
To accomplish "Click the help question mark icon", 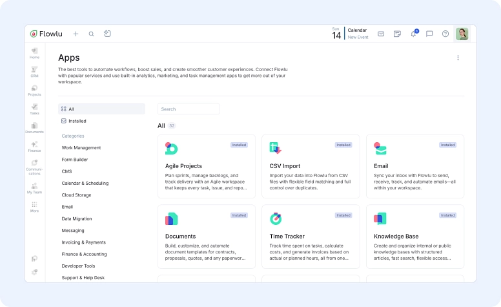I will (445, 34).
